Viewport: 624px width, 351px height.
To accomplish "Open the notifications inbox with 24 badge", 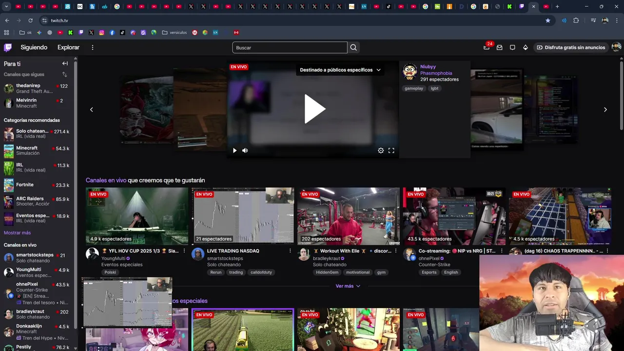I will (x=487, y=47).
